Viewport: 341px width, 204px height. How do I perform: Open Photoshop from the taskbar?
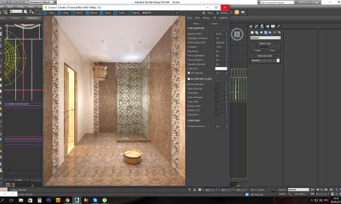(49, 200)
